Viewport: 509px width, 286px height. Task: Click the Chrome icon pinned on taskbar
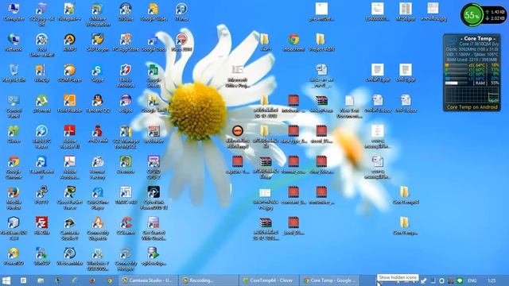point(110,280)
